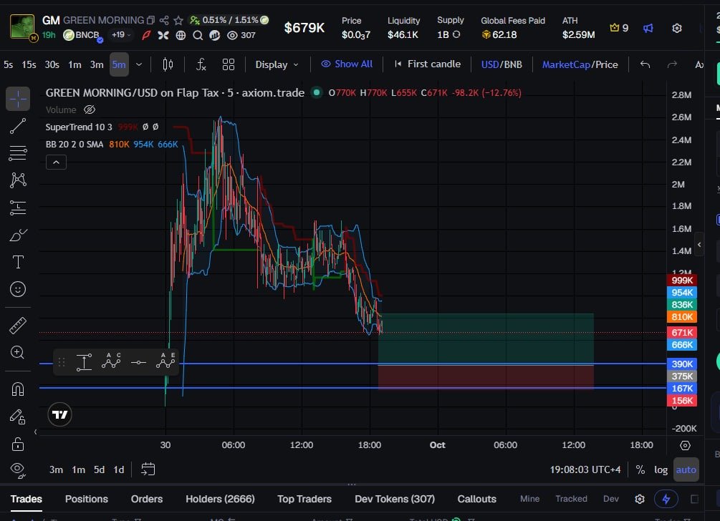Redo the last chart action
720x521 pixels.
tap(672, 64)
